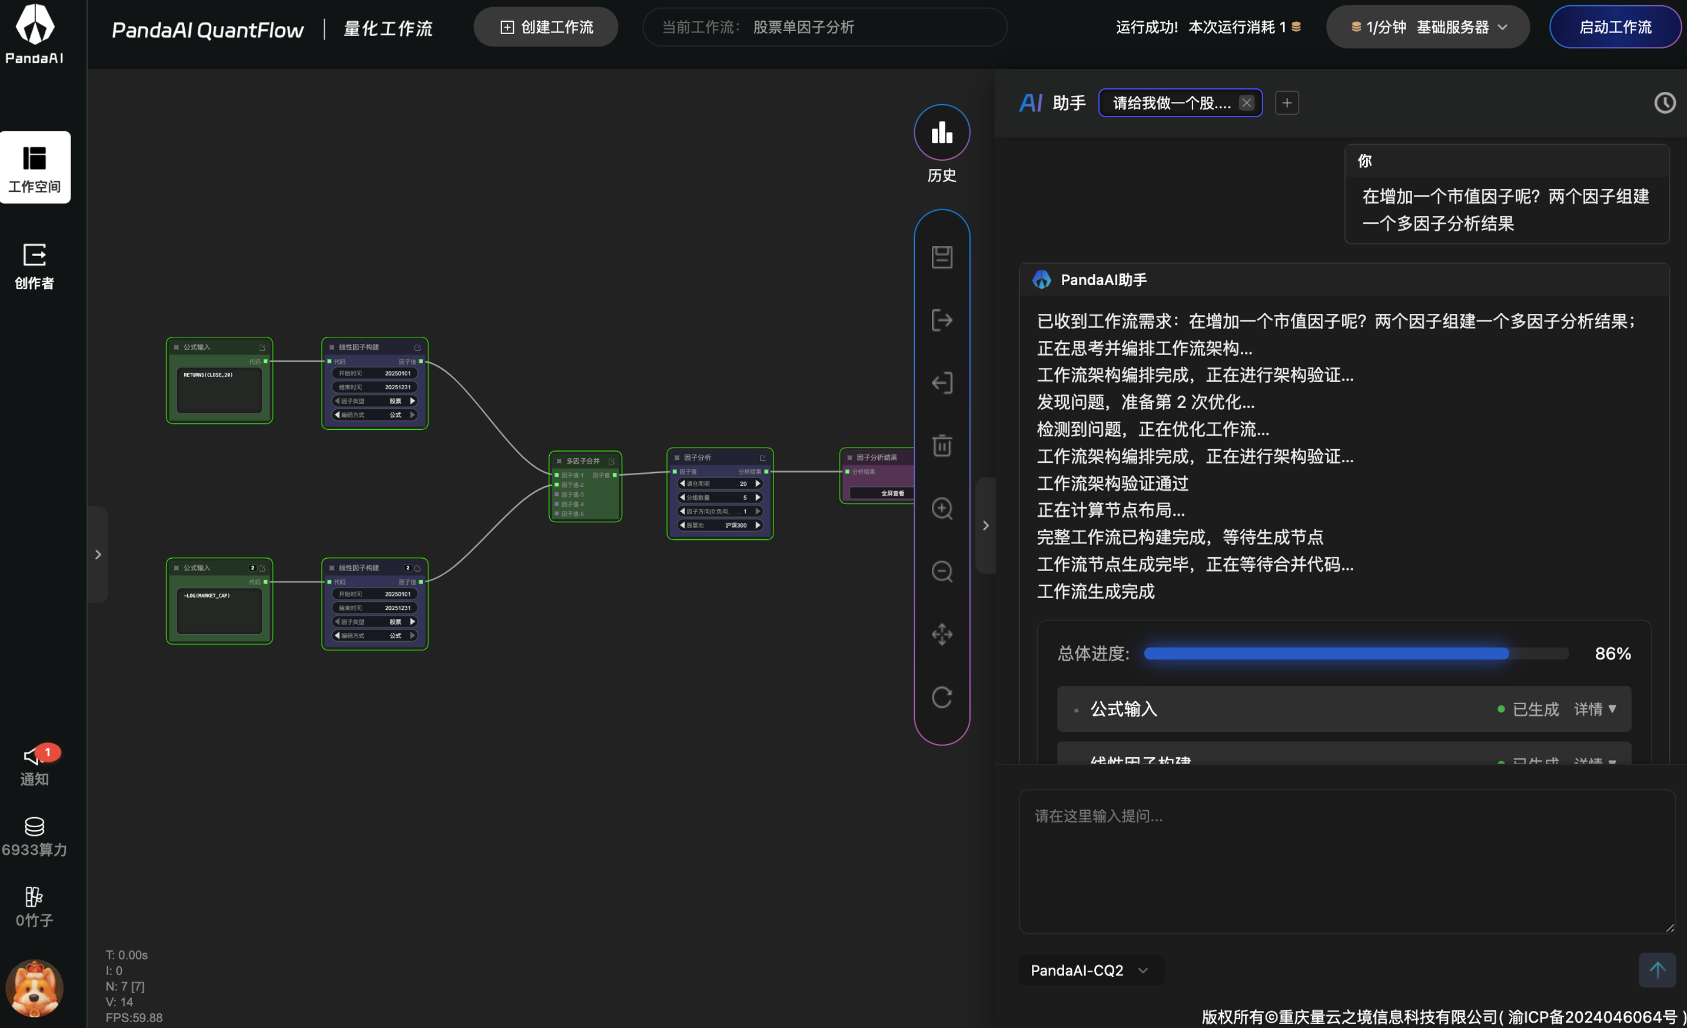Open edit icon on RETURNS 公式输入 node

coord(262,347)
